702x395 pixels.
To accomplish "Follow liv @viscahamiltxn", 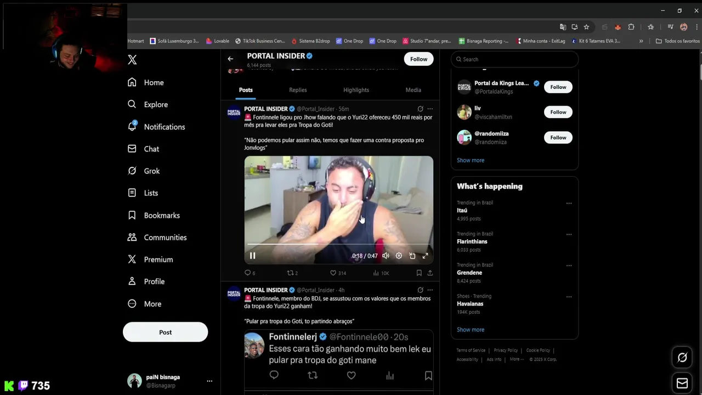I will coord(558,112).
